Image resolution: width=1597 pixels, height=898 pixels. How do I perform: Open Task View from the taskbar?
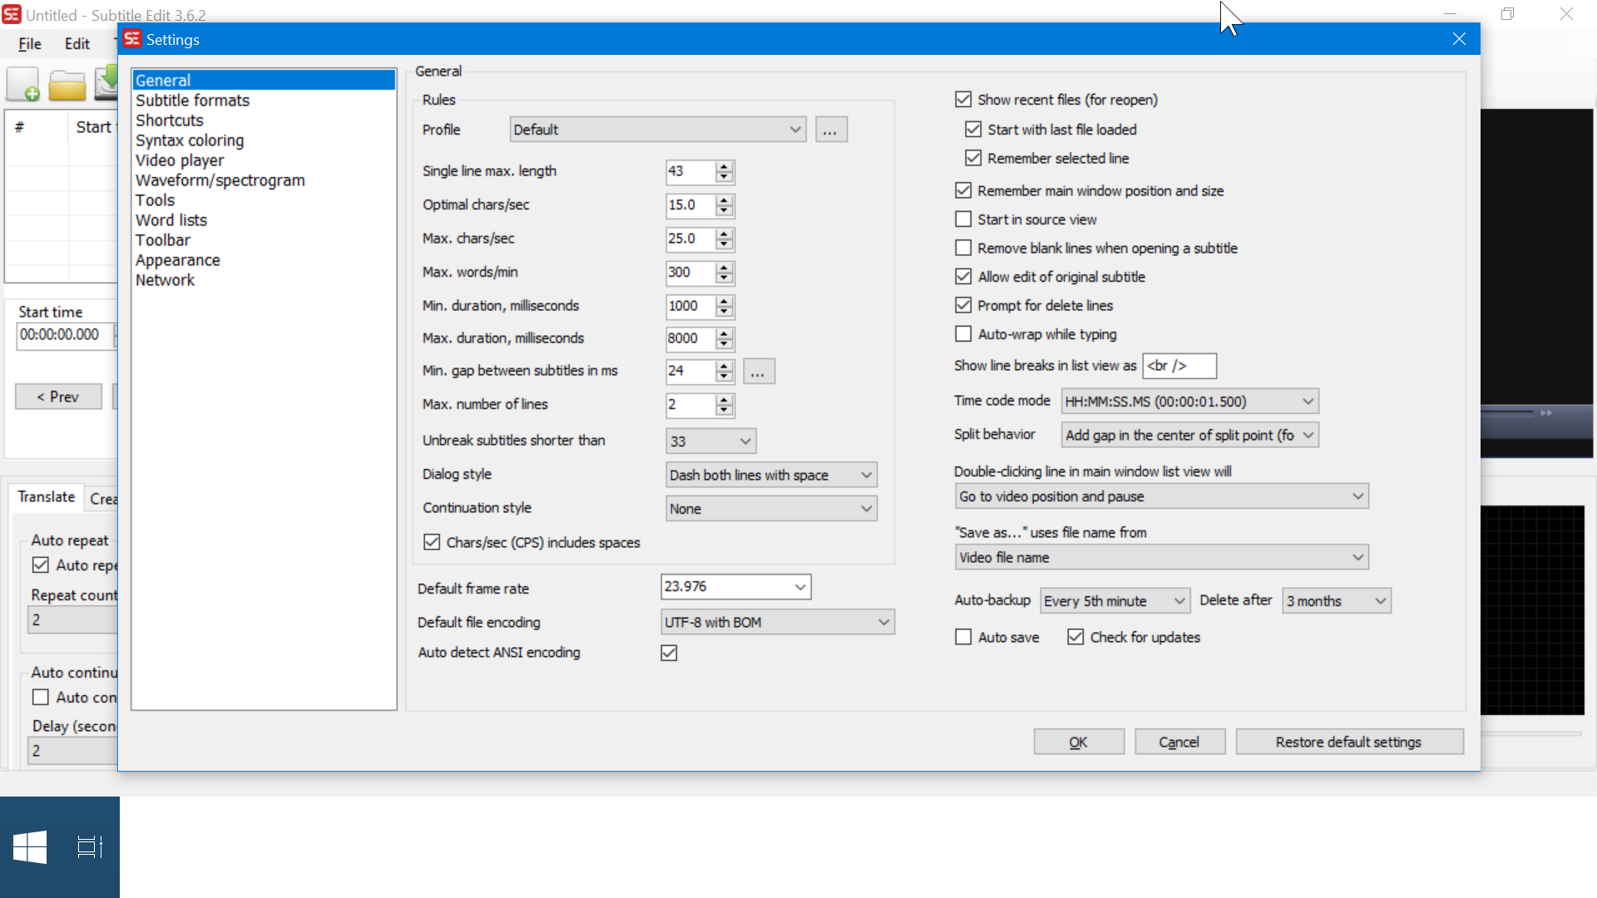coord(90,847)
